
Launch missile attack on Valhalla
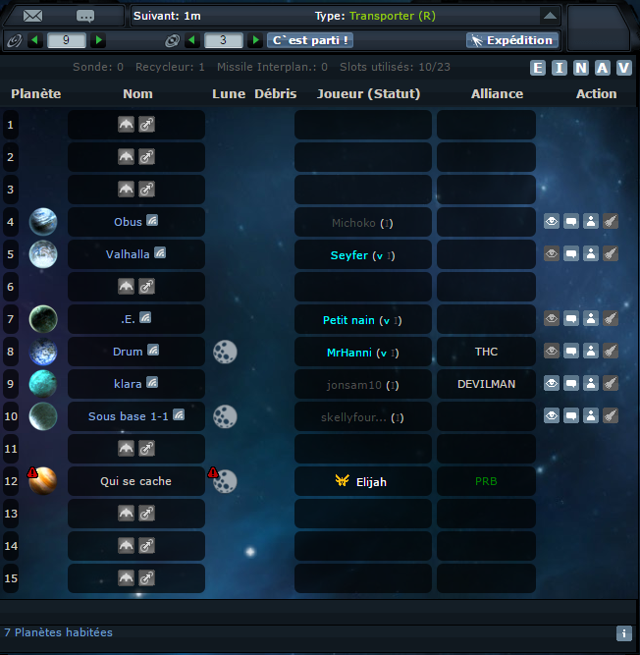[611, 253]
